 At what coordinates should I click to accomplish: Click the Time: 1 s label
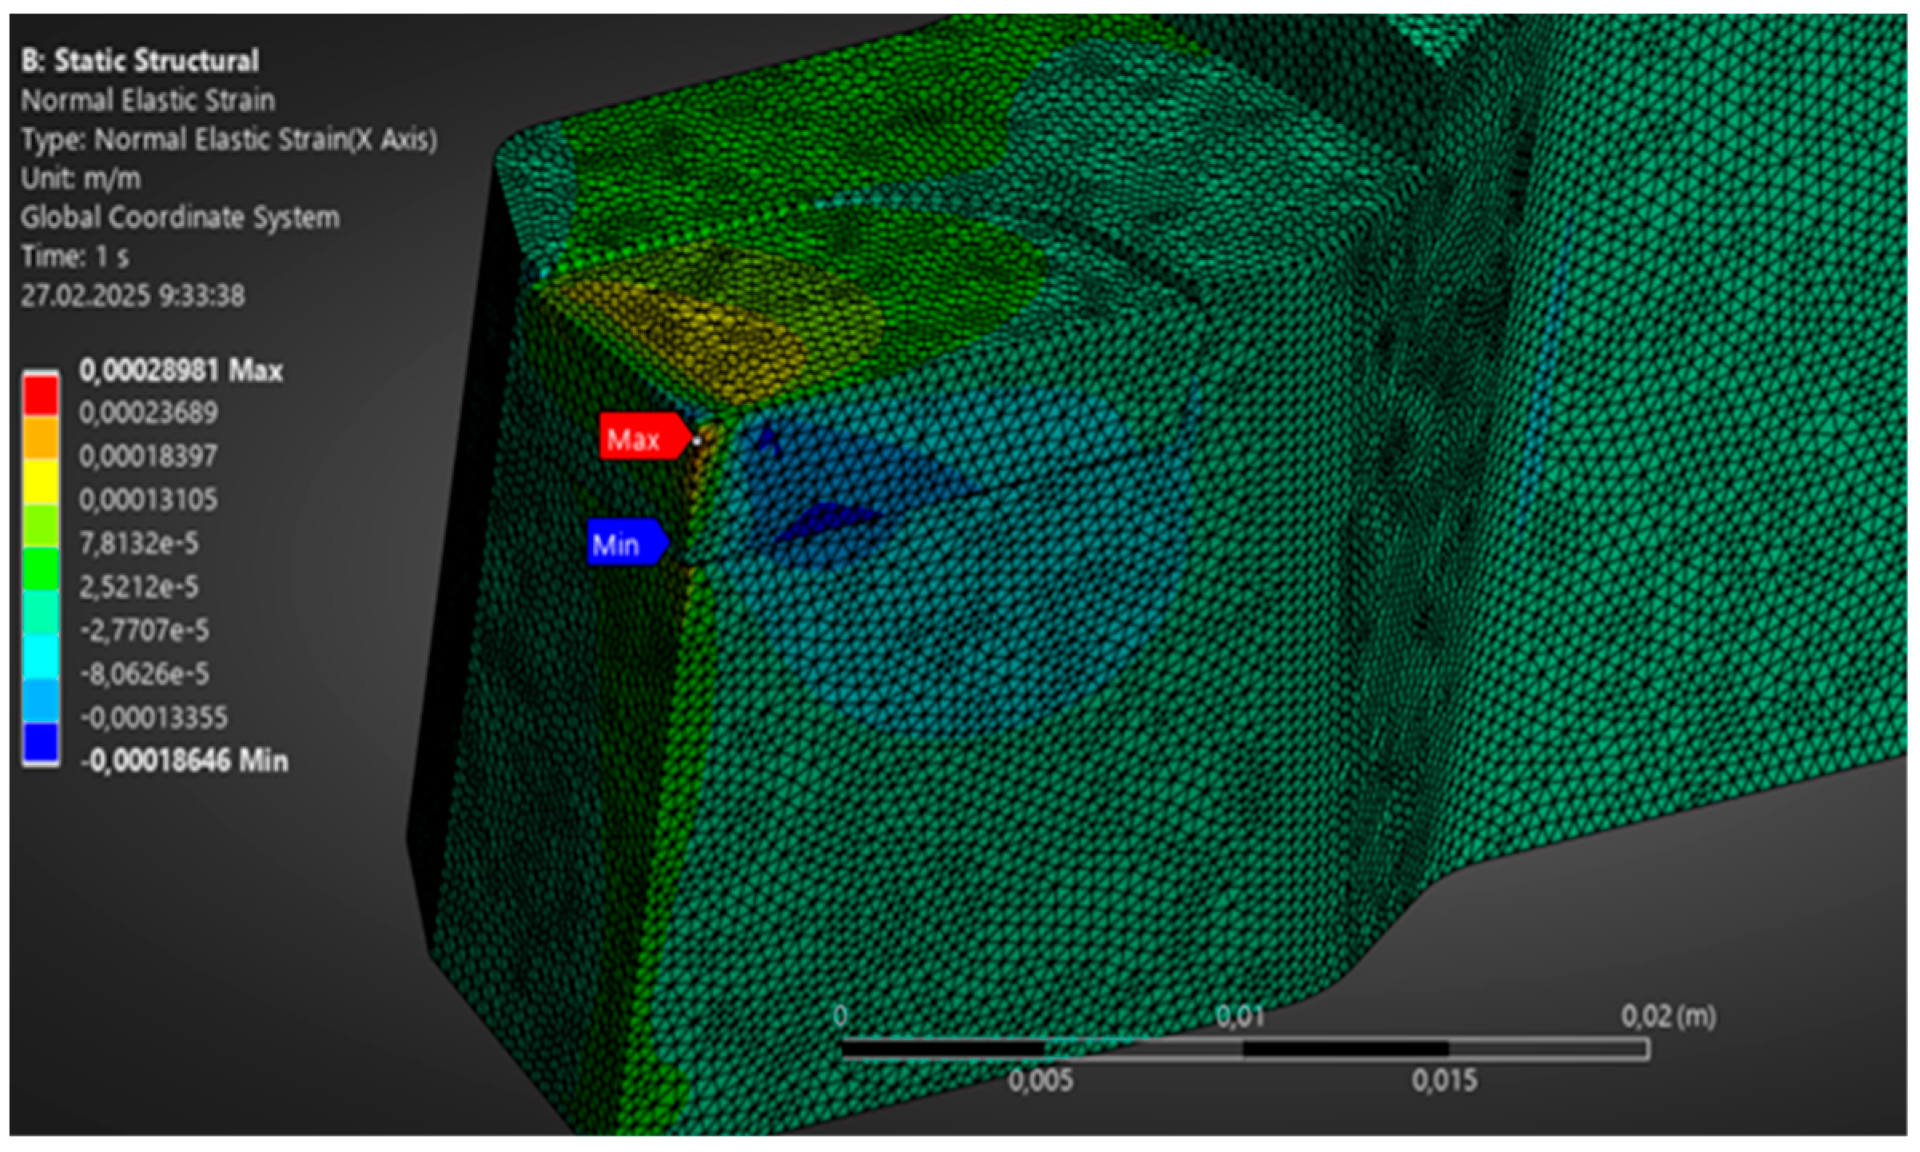[x=74, y=256]
